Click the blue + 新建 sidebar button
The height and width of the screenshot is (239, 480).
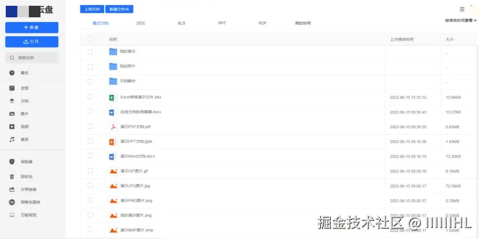(x=32, y=28)
